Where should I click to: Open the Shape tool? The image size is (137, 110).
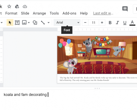[35, 23]
